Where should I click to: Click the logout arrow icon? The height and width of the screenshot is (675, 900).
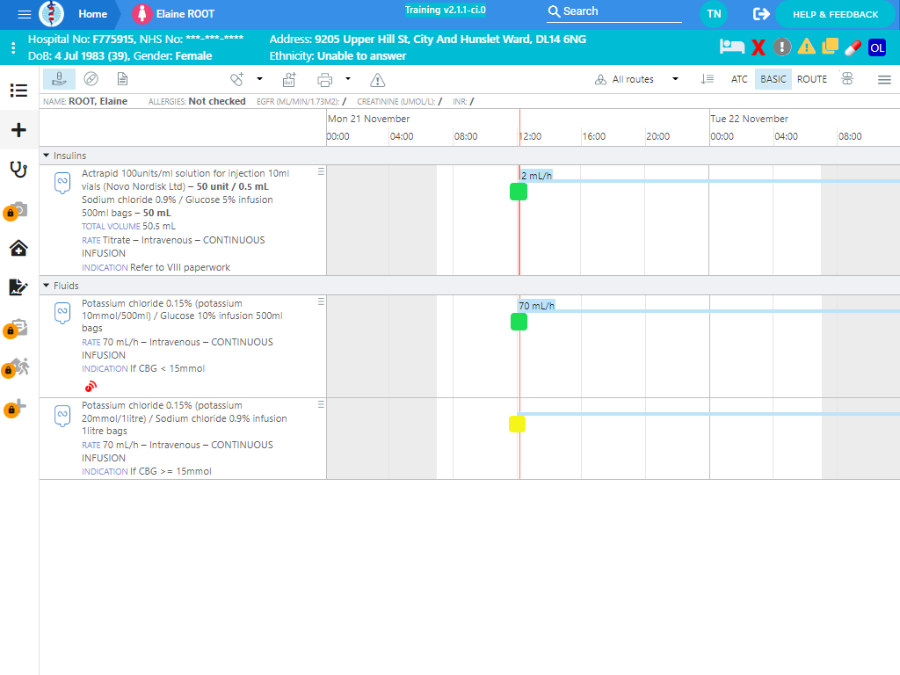pyautogui.click(x=761, y=14)
